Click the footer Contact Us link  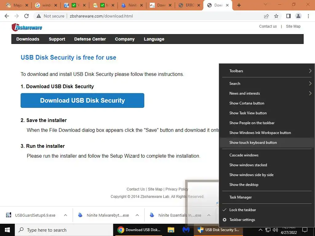click(136, 189)
